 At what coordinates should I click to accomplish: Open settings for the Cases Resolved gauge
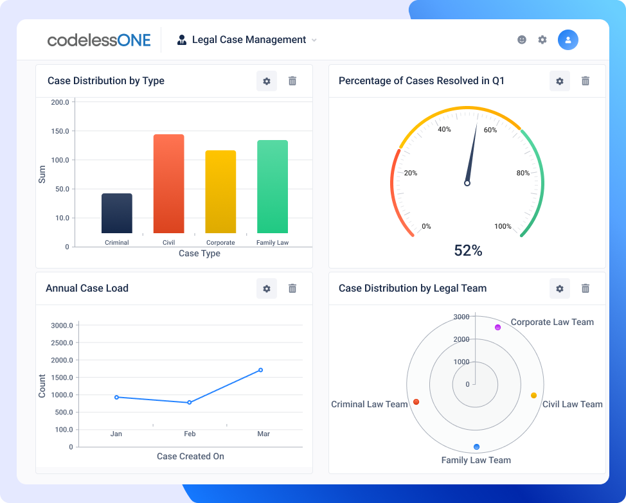pyautogui.click(x=559, y=81)
